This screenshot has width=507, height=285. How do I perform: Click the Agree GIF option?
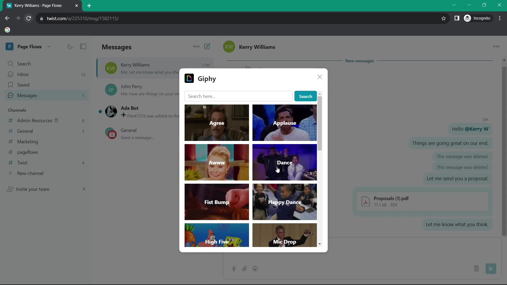217,122
